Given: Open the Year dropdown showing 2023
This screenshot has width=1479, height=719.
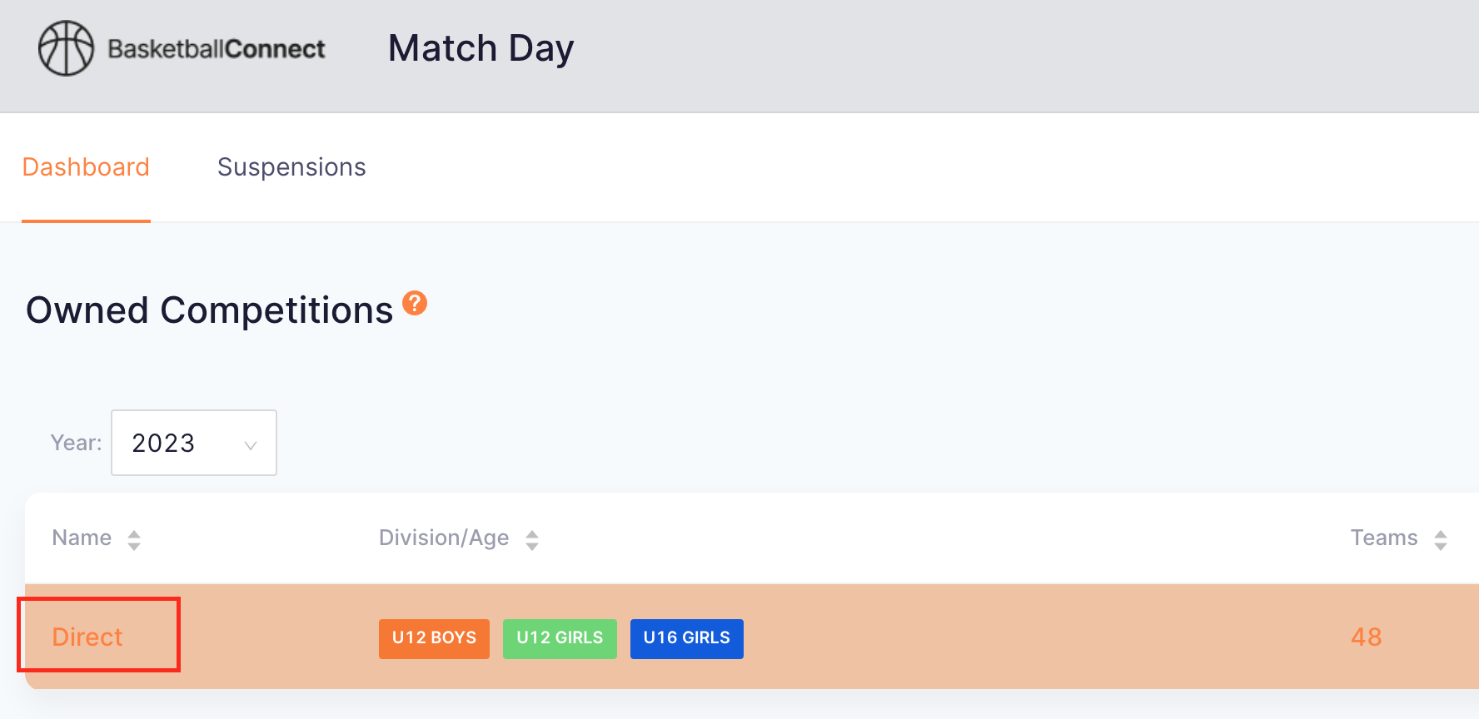Looking at the screenshot, I should [x=194, y=443].
